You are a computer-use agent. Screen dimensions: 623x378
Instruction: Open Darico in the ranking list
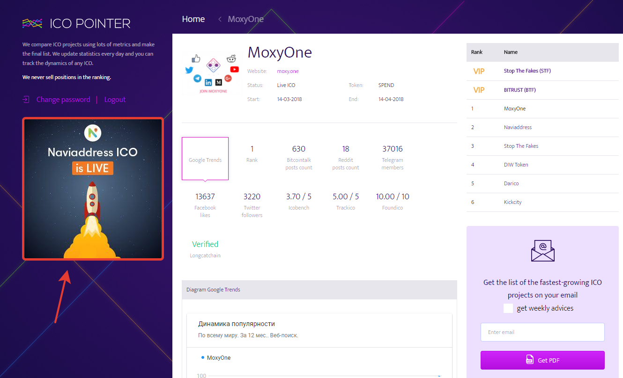point(511,183)
